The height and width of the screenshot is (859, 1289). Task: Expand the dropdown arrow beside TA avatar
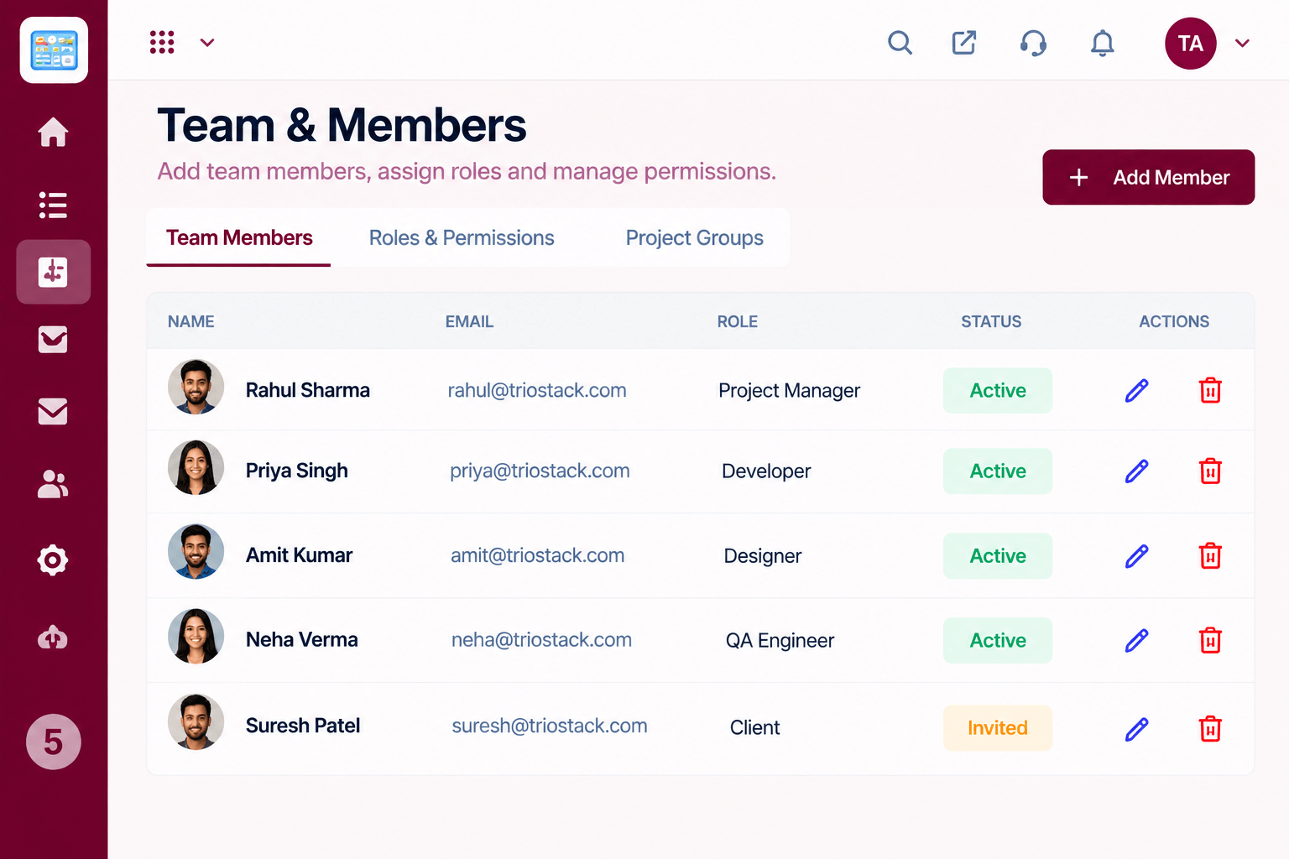(1242, 44)
